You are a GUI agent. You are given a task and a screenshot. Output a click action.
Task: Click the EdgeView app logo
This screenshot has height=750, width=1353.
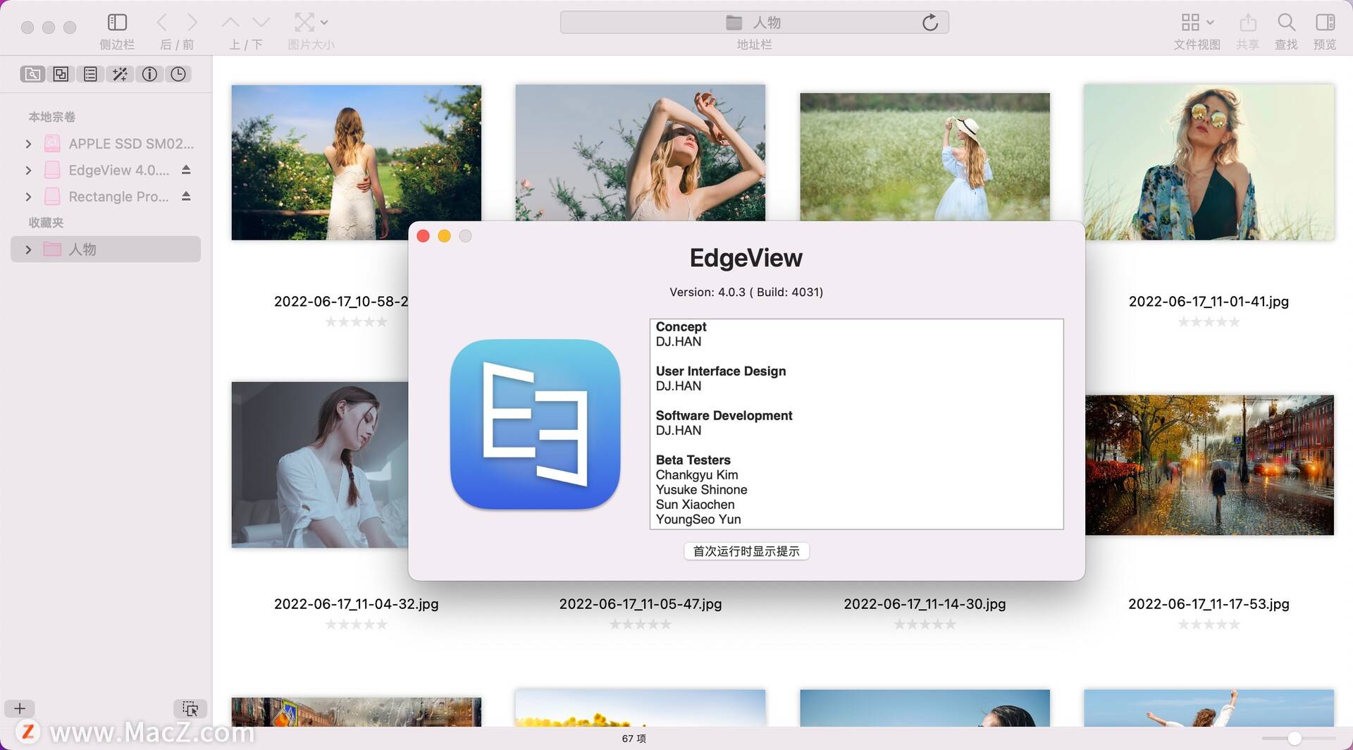535,424
